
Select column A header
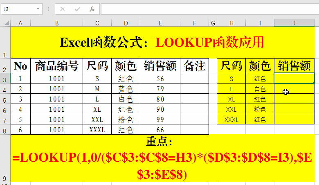point(20,23)
